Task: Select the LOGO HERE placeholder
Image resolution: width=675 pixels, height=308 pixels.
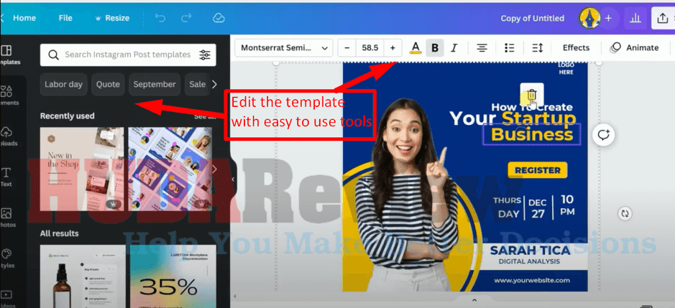Action: pos(566,68)
